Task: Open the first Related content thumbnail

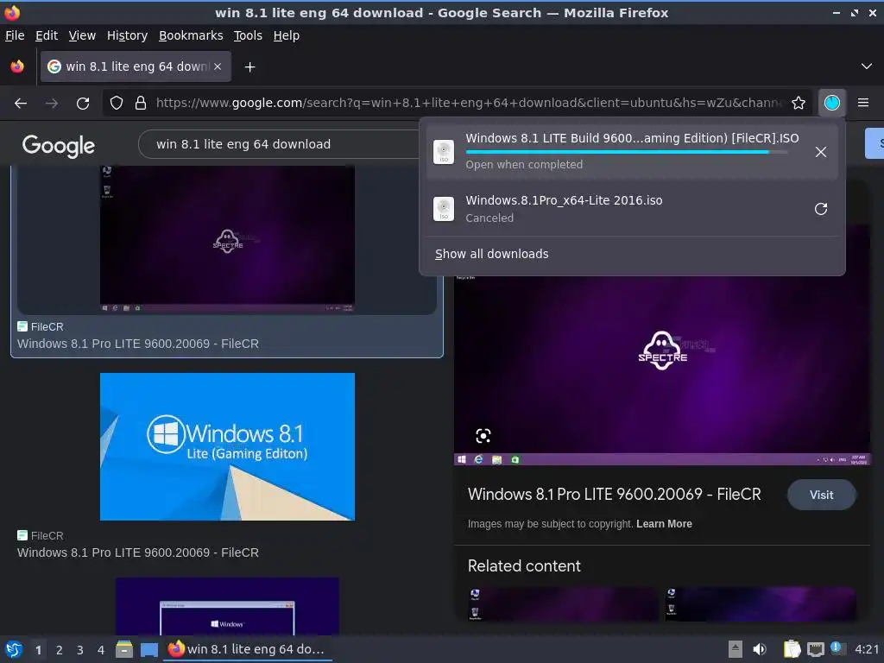Action: coord(562,604)
